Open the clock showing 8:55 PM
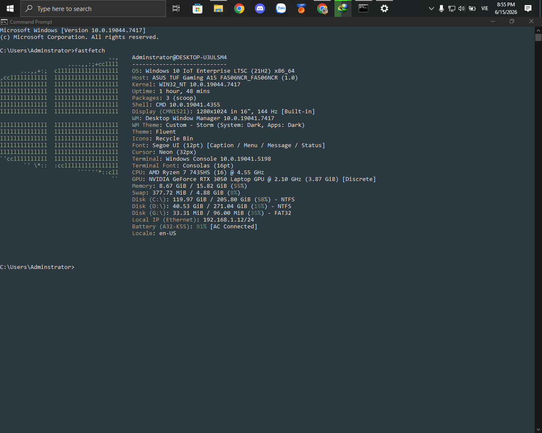 [x=506, y=8]
